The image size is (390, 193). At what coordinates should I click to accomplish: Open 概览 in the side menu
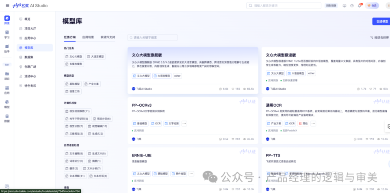[x=35, y=19]
